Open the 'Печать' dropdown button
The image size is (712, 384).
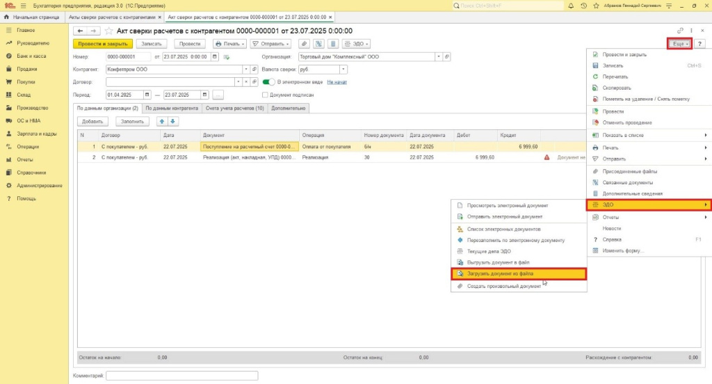229,43
